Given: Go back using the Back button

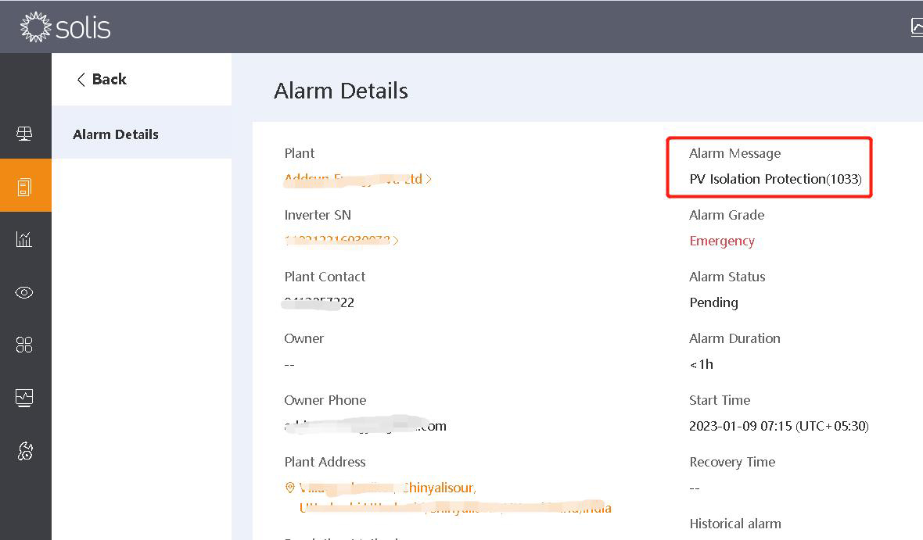Looking at the screenshot, I should click(102, 79).
